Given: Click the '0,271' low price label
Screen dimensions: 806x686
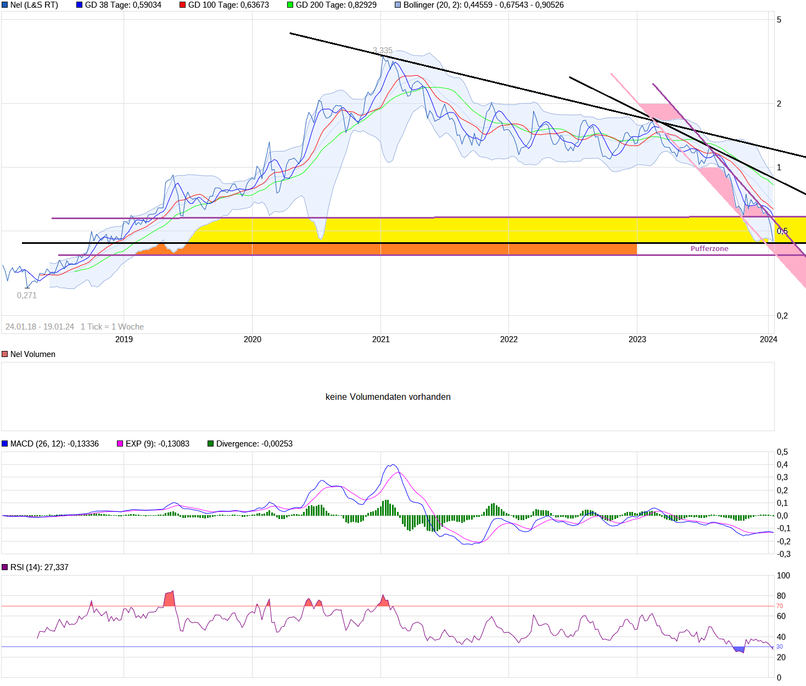Looking at the screenshot, I should tap(27, 295).
